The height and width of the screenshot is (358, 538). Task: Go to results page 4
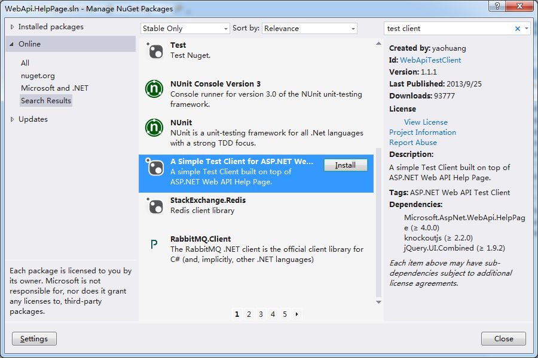[273, 314]
